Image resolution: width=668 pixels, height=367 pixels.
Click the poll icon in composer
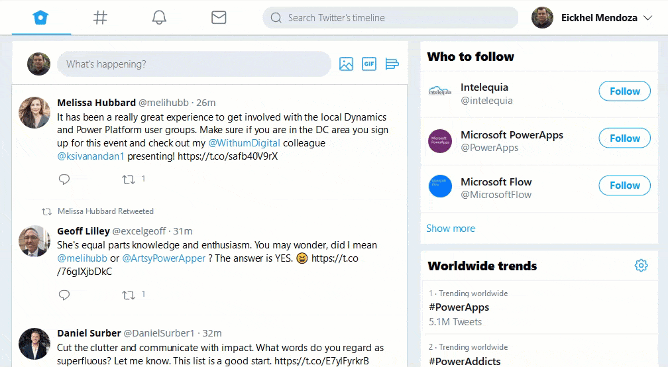pyautogui.click(x=392, y=64)
